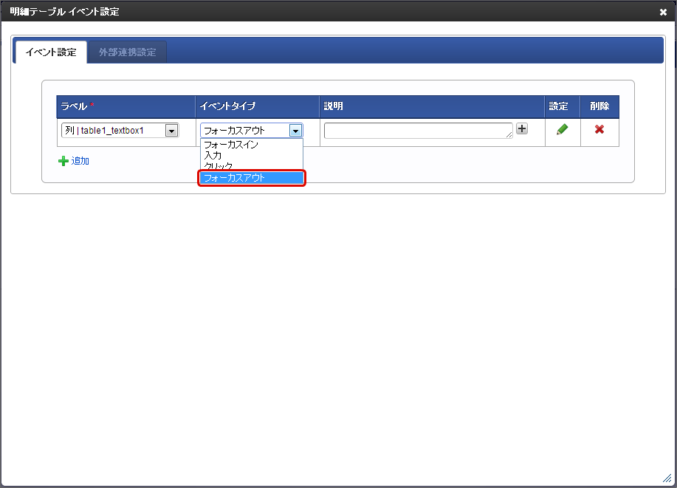
Task: Pick the クリック option in list
Action: click(251, 166)
